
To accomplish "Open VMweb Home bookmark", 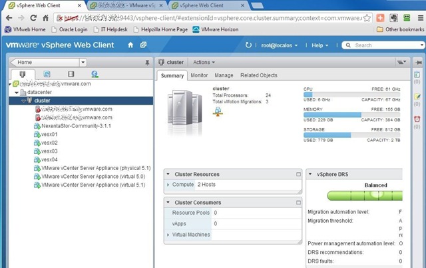I will (25, 29).
